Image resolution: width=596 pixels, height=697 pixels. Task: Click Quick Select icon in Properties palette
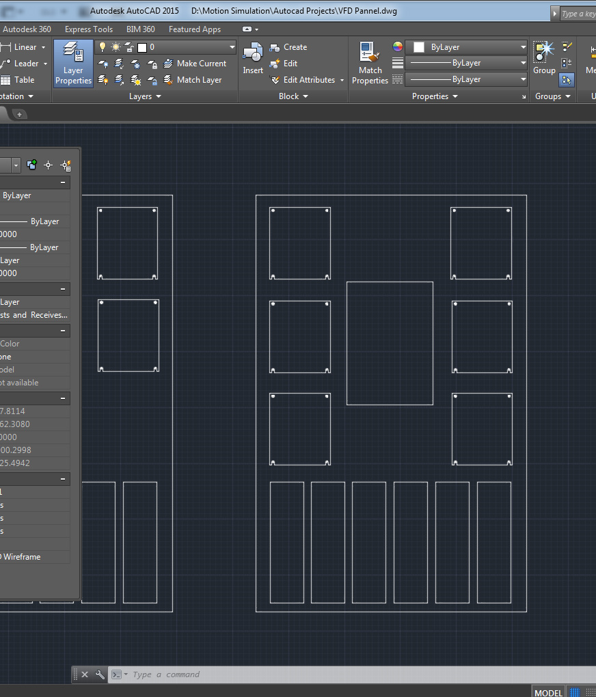click(66, 165)
